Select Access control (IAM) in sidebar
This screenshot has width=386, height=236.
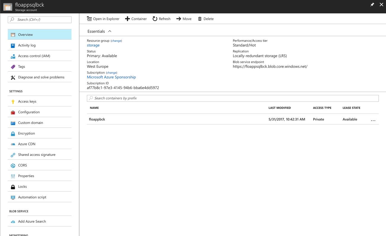[40, 56]
